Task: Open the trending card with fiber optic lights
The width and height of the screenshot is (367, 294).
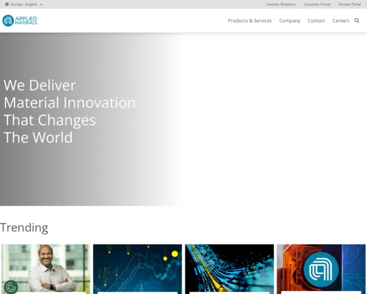Action: coord(229,268)
